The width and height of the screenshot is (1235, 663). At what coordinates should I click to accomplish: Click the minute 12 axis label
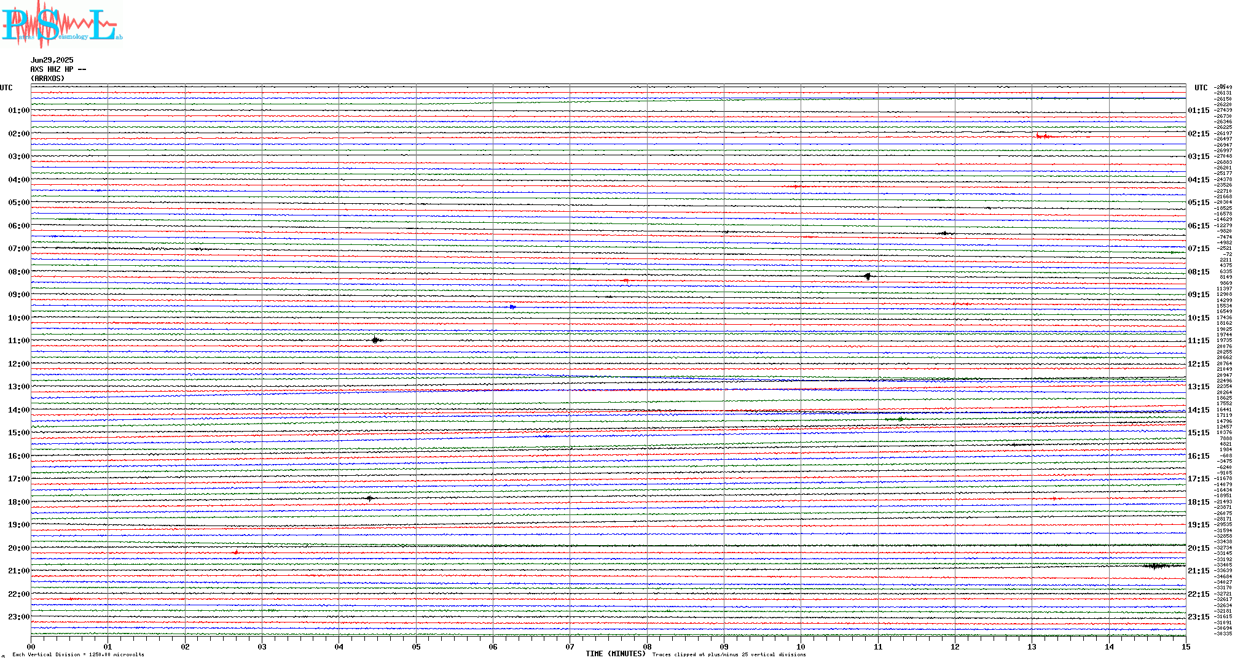[x=955, y=646]
